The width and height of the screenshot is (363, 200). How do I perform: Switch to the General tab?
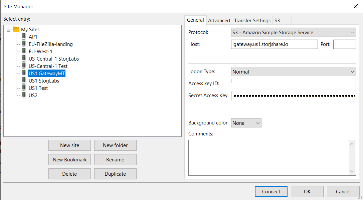(x=195, y=20)
